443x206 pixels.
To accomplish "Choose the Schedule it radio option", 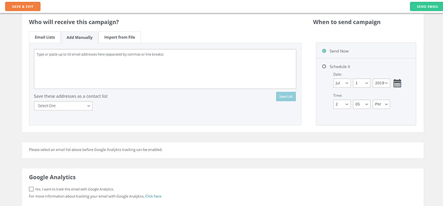I will (x=324, y=66).
